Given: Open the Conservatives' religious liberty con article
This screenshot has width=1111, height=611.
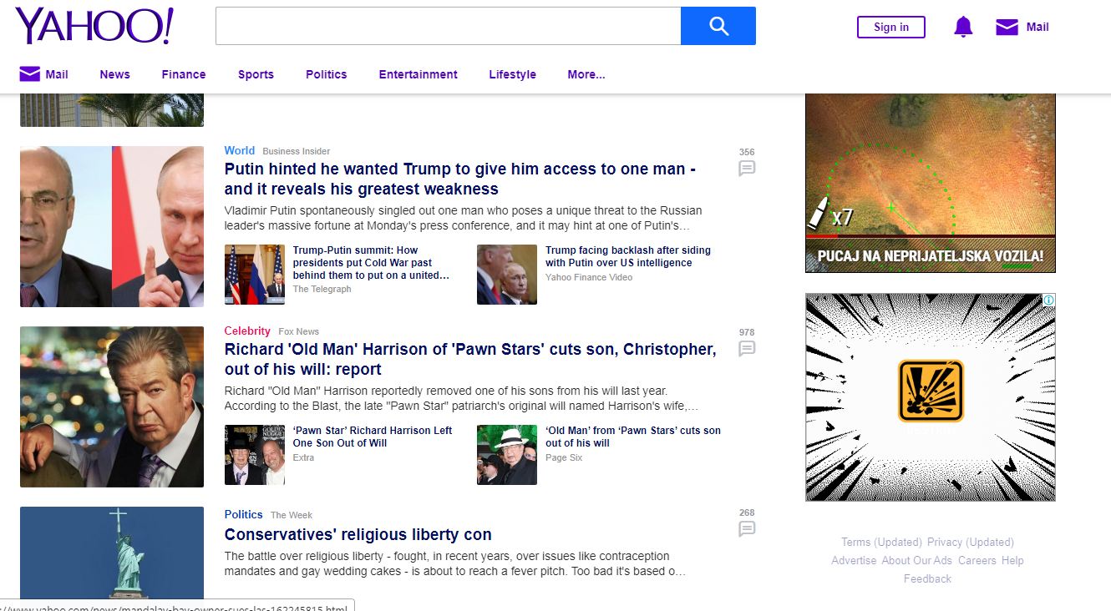Looking at the screenshot, I should click(x=358, y=534).
